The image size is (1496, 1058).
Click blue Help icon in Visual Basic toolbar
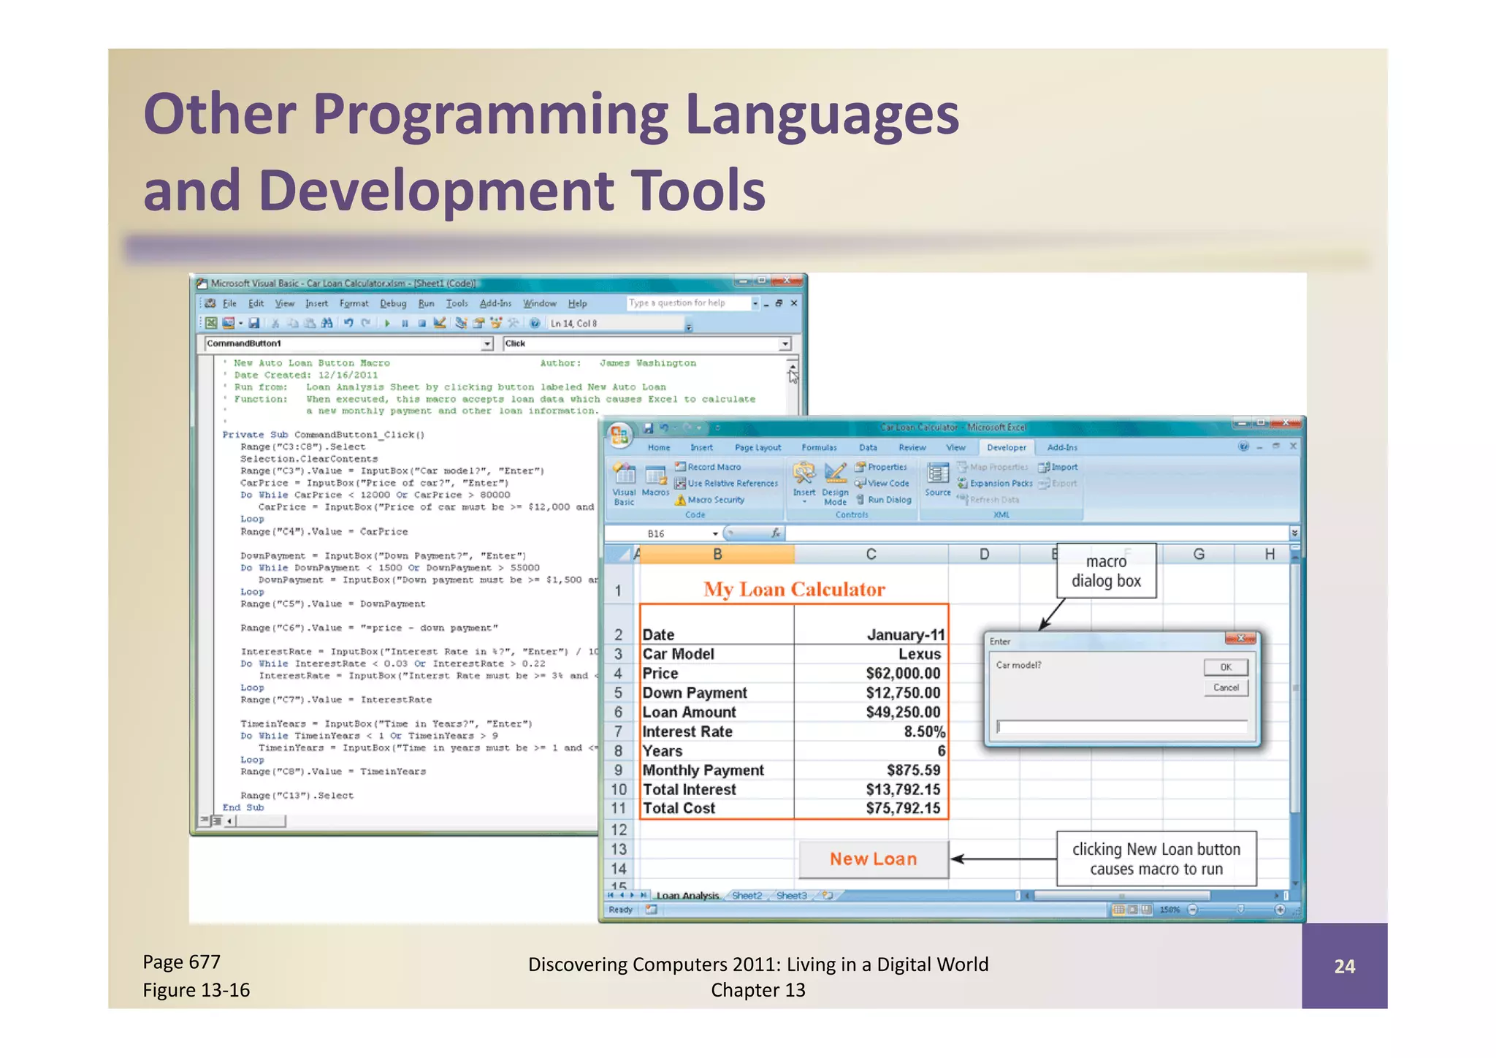pos(535,323)
